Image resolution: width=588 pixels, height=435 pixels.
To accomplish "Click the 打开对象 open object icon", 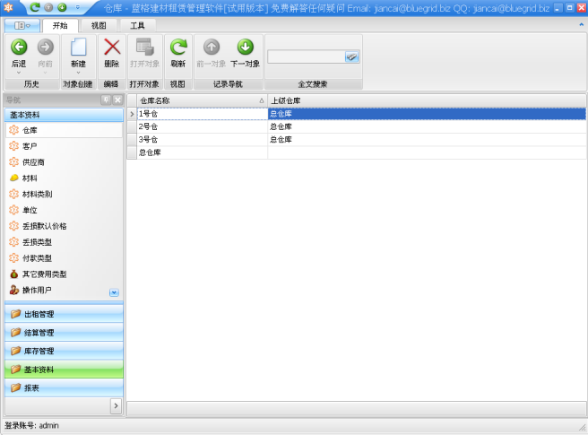I will (144, 47).
